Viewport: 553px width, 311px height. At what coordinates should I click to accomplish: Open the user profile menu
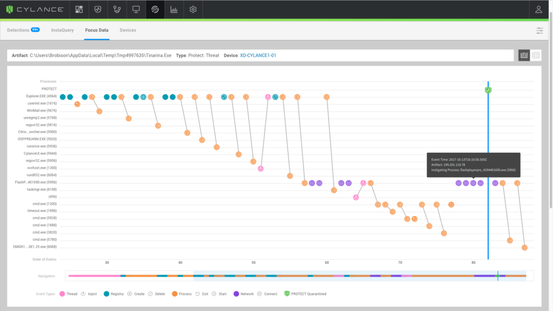point(538,10)
